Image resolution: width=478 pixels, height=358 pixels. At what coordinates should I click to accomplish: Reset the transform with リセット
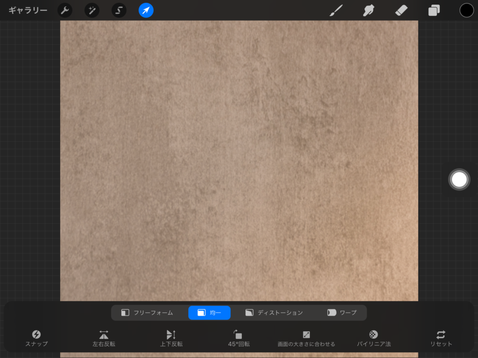click(441, 338)
